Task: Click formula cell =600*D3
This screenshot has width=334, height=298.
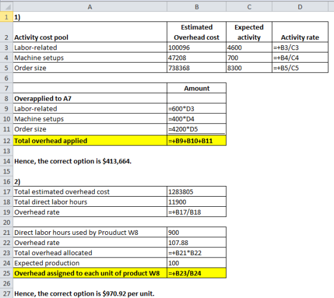Action: [x=197, y=108]
